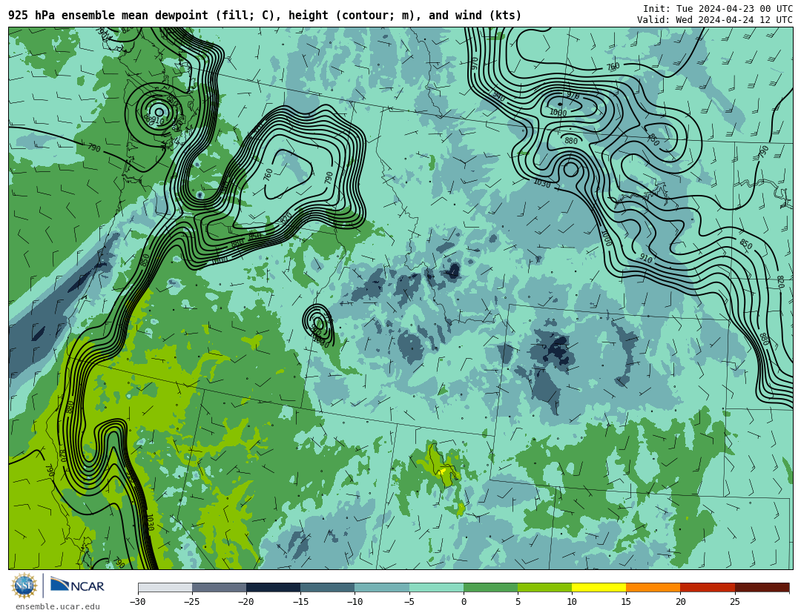Click the NCAR logo
801x616 pixels.
(77, 585)
